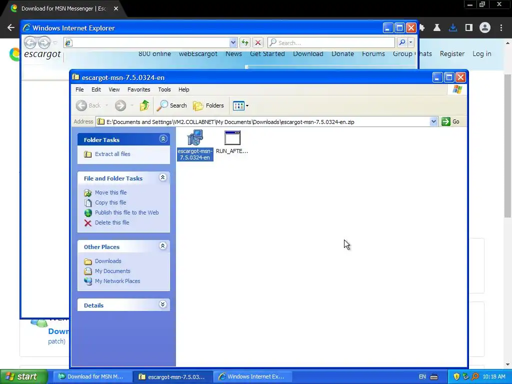Image resolution: width=512 pixels, height=384 pixels.
Task: Toggle Chrome side panel icon
Action: tap(469, 28)
